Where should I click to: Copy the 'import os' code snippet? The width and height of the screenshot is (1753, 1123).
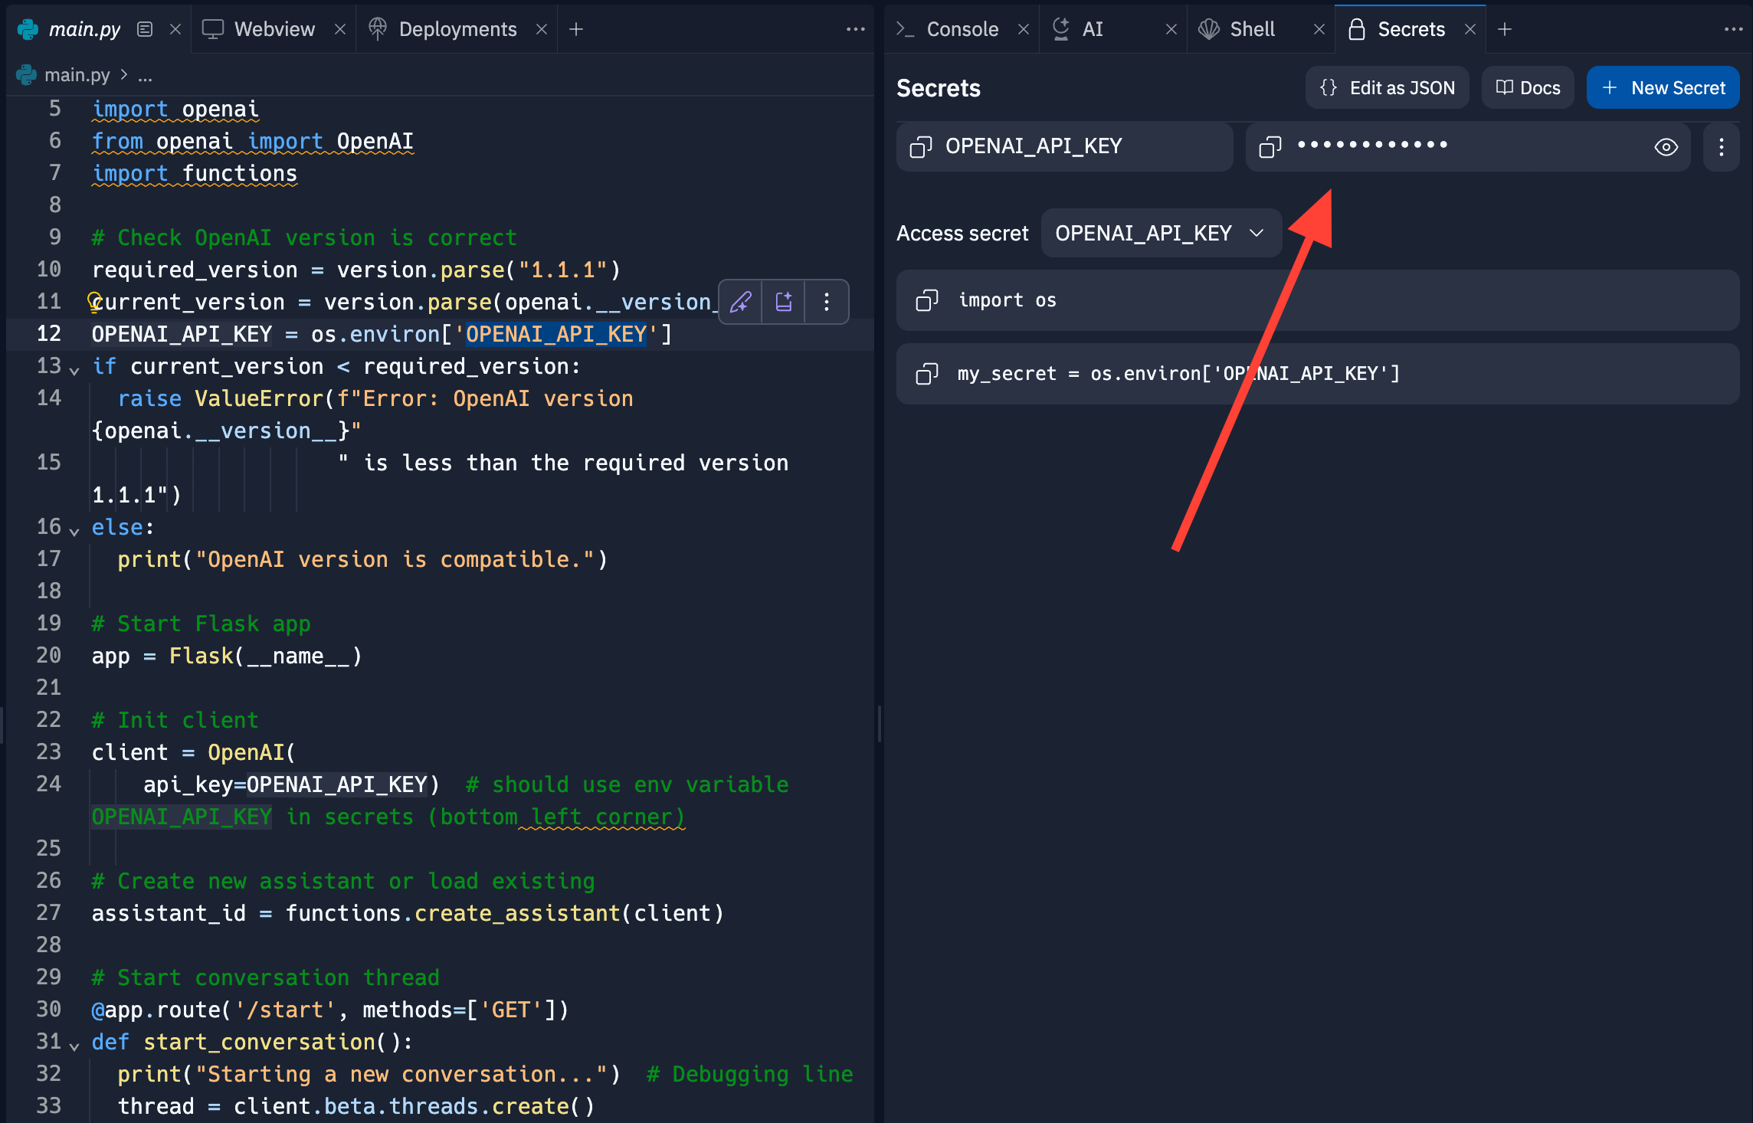926,300
